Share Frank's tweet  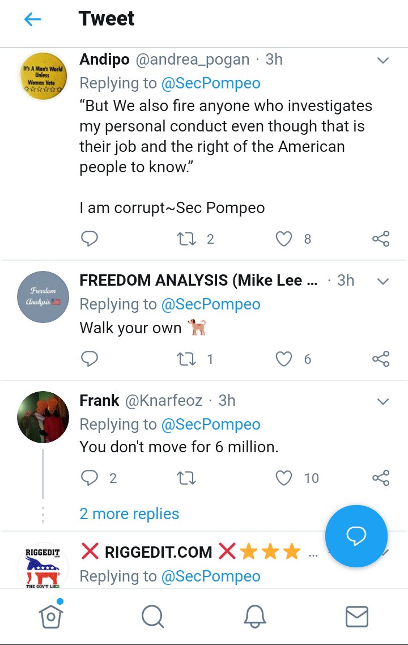(x=381, y=478)
